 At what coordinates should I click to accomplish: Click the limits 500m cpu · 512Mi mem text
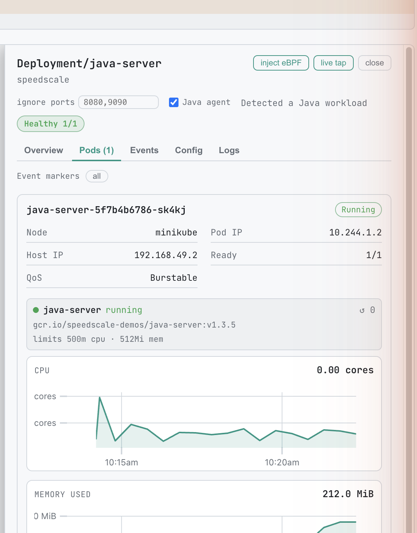point(98,339)
